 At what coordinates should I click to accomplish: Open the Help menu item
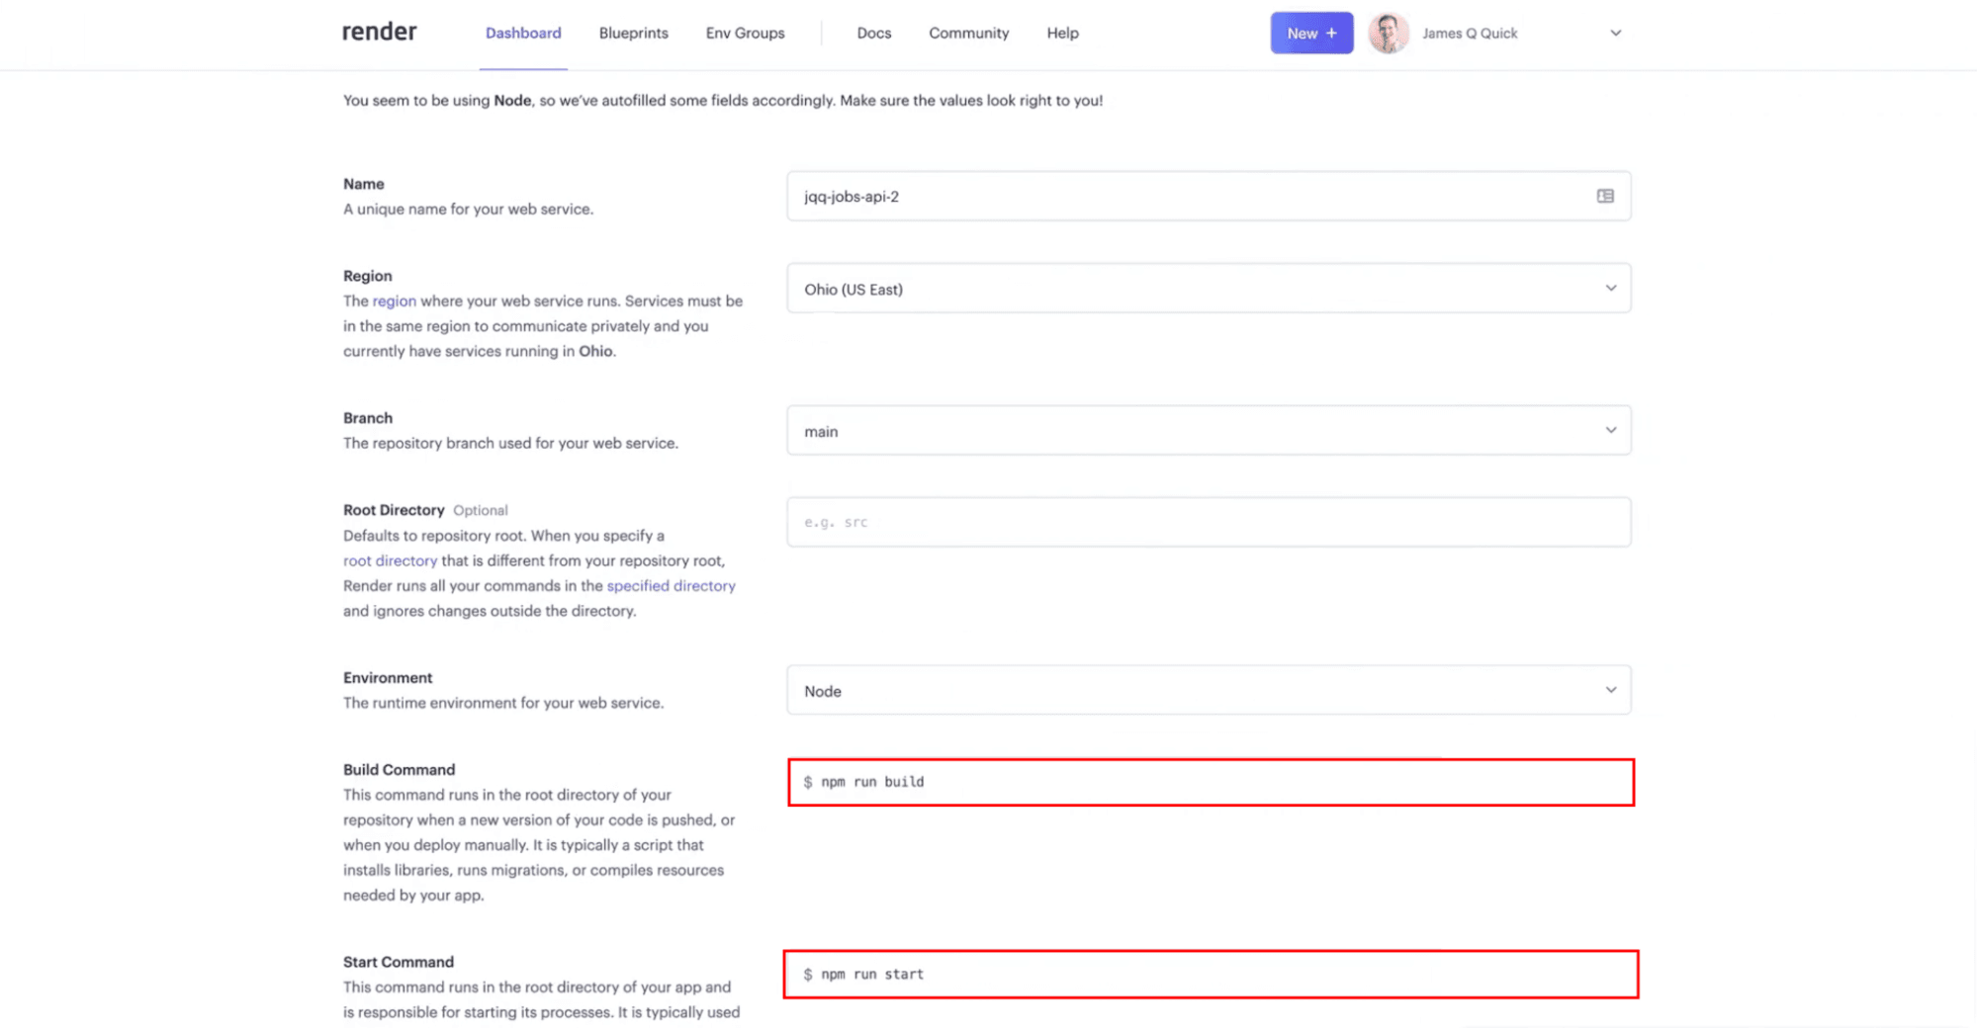pos(1062,33)
